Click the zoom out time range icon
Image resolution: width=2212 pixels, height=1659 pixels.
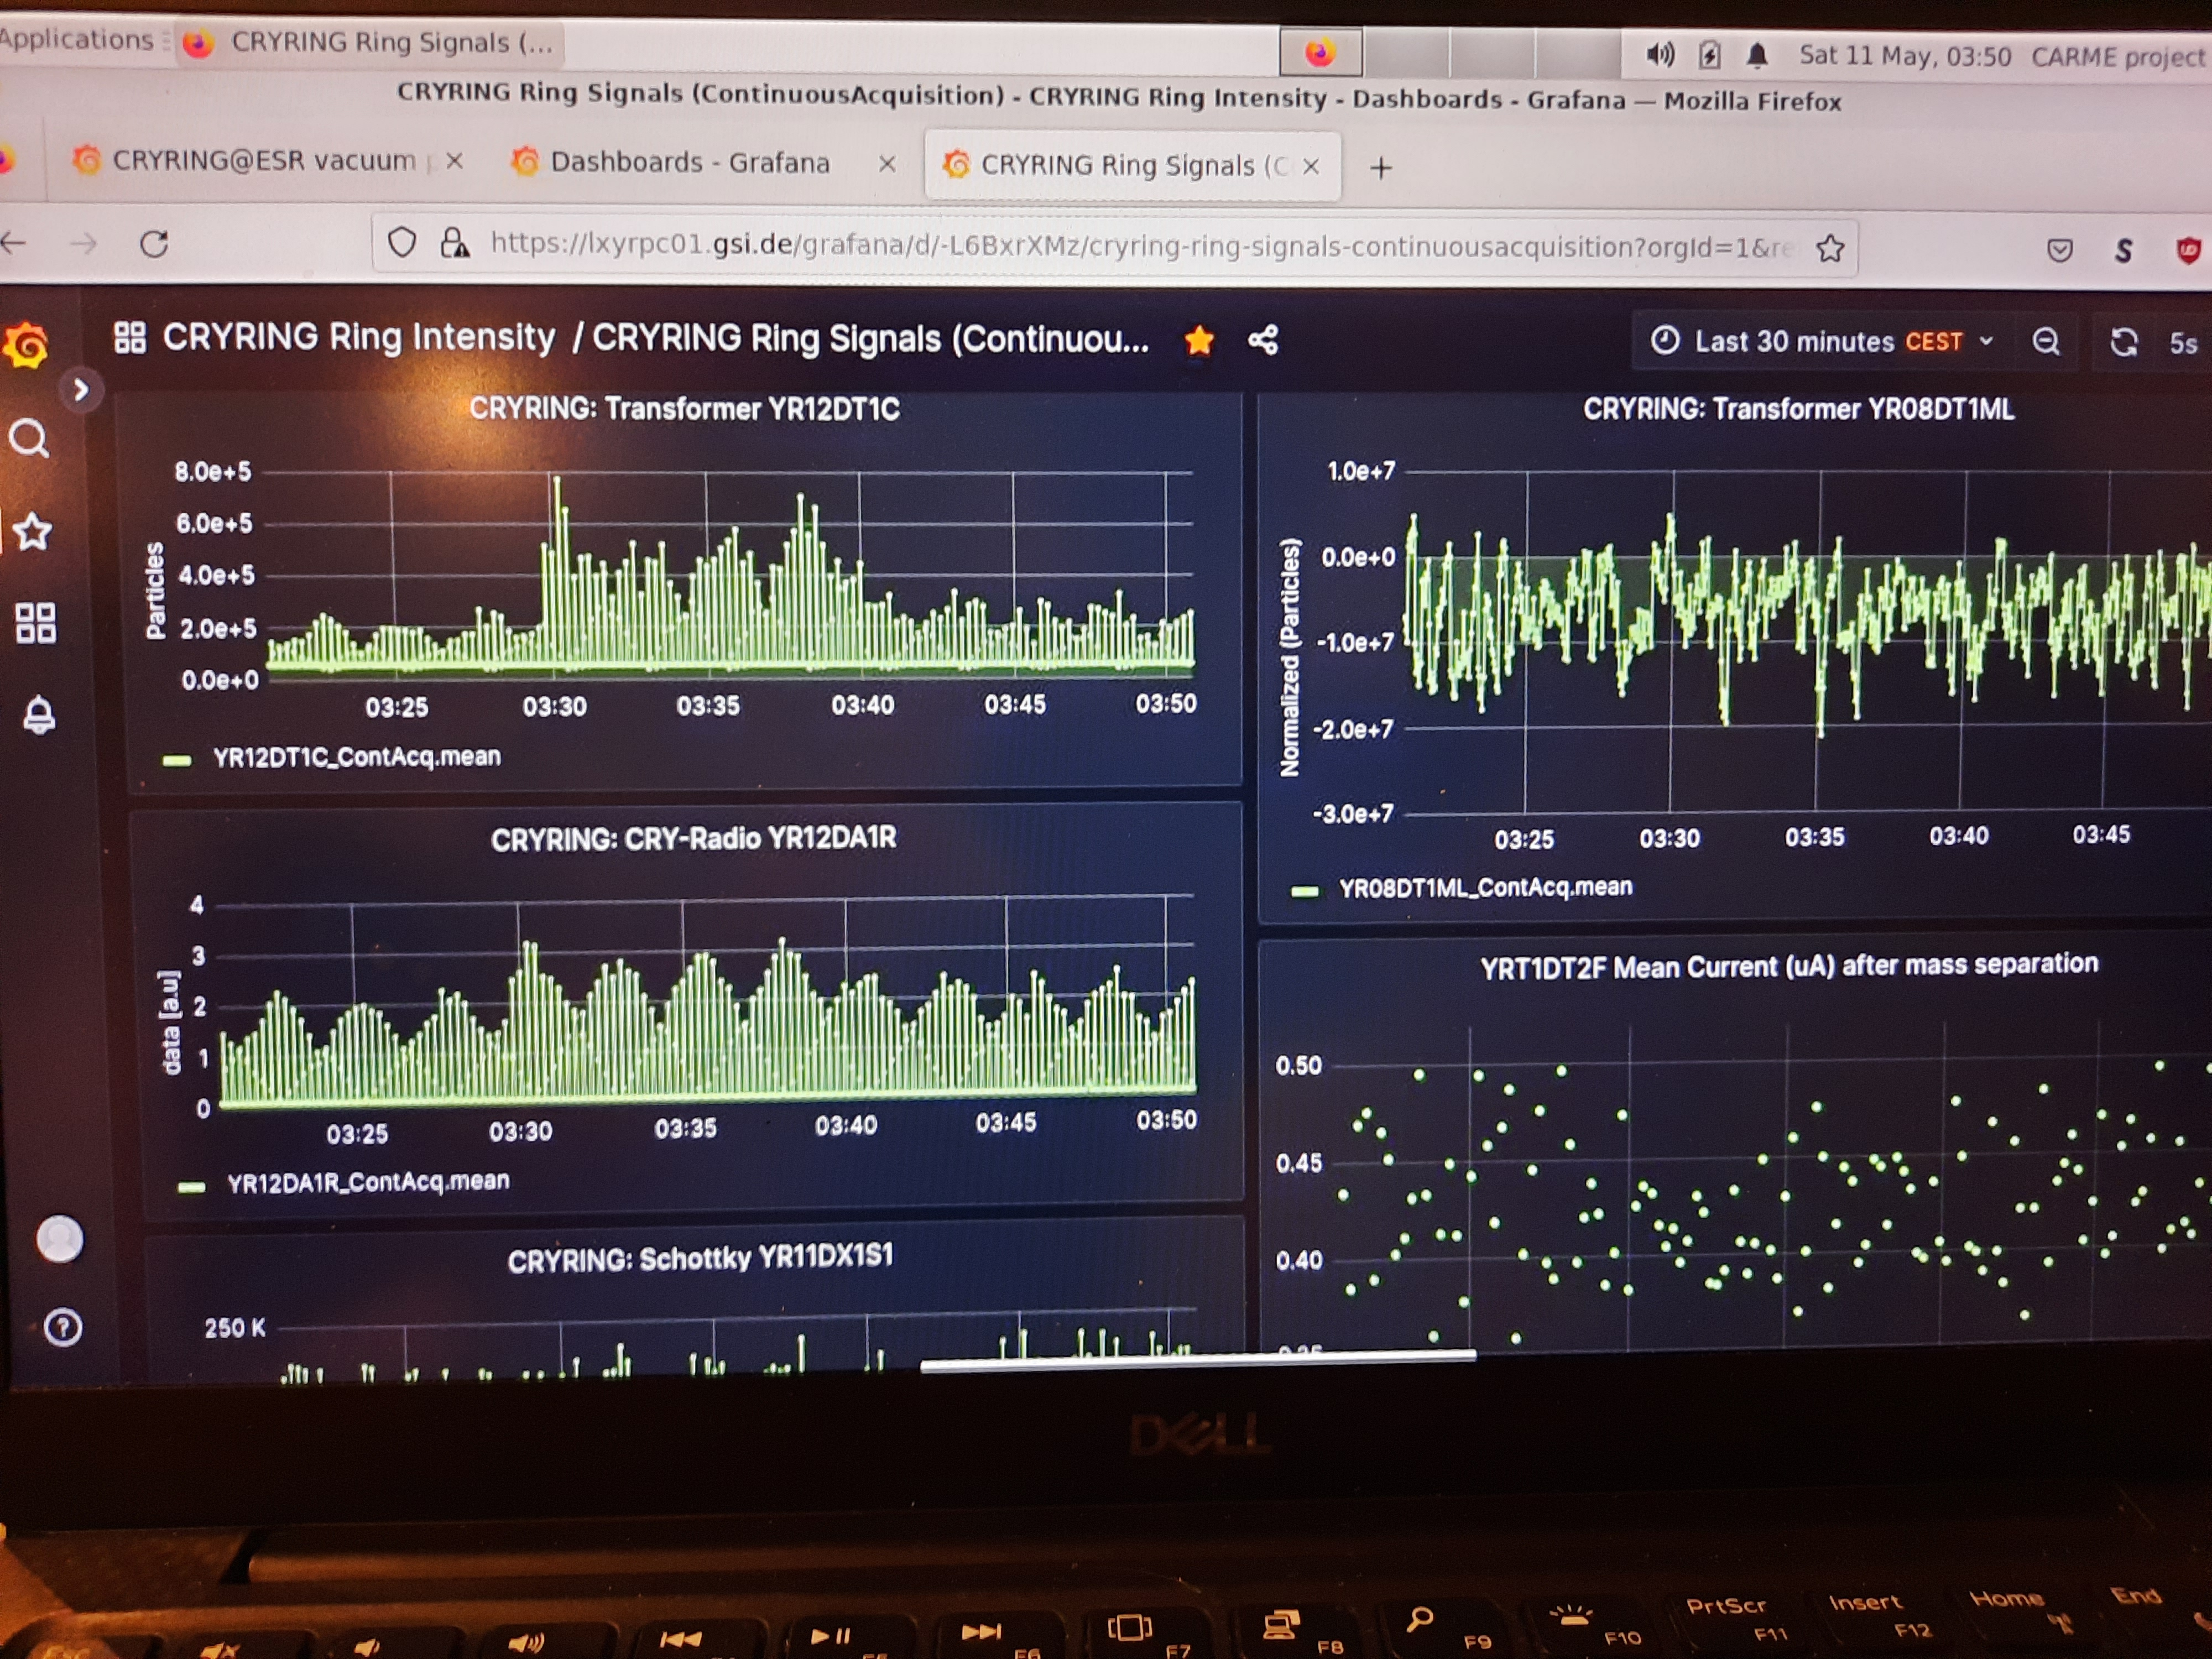click(x=2046, y=342)
